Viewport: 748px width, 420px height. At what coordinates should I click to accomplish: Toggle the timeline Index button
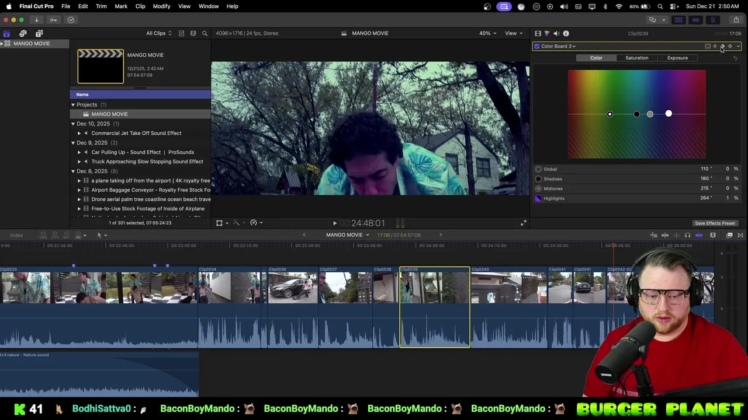click(x=16, y=235)
